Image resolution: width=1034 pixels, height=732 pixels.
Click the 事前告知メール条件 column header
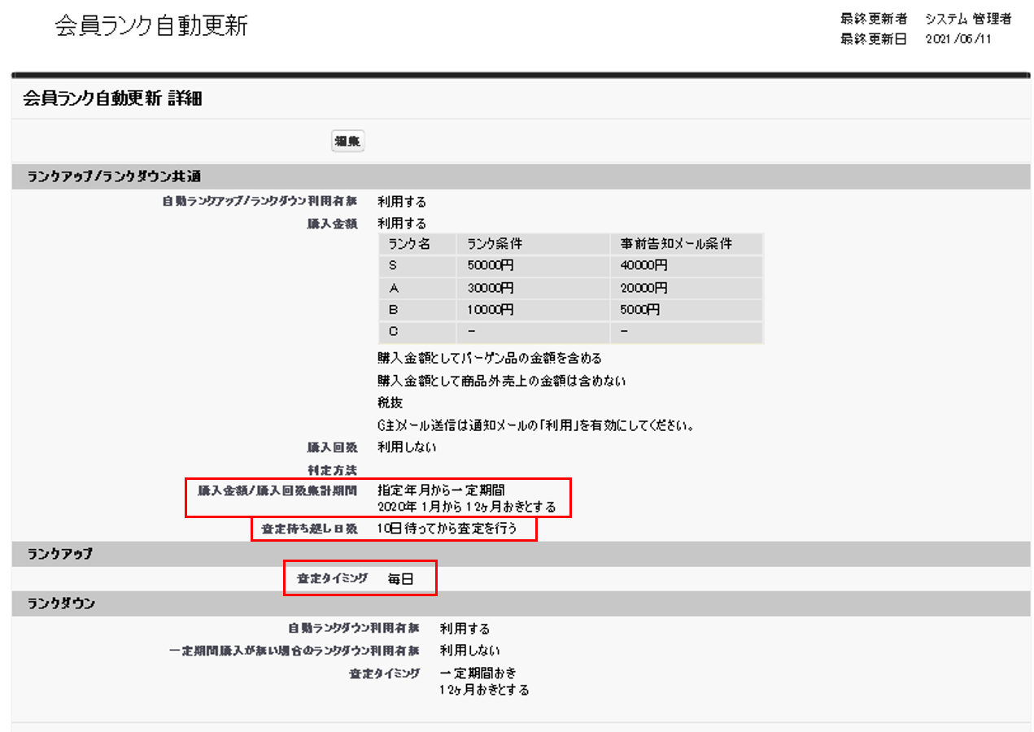(675, 244)
